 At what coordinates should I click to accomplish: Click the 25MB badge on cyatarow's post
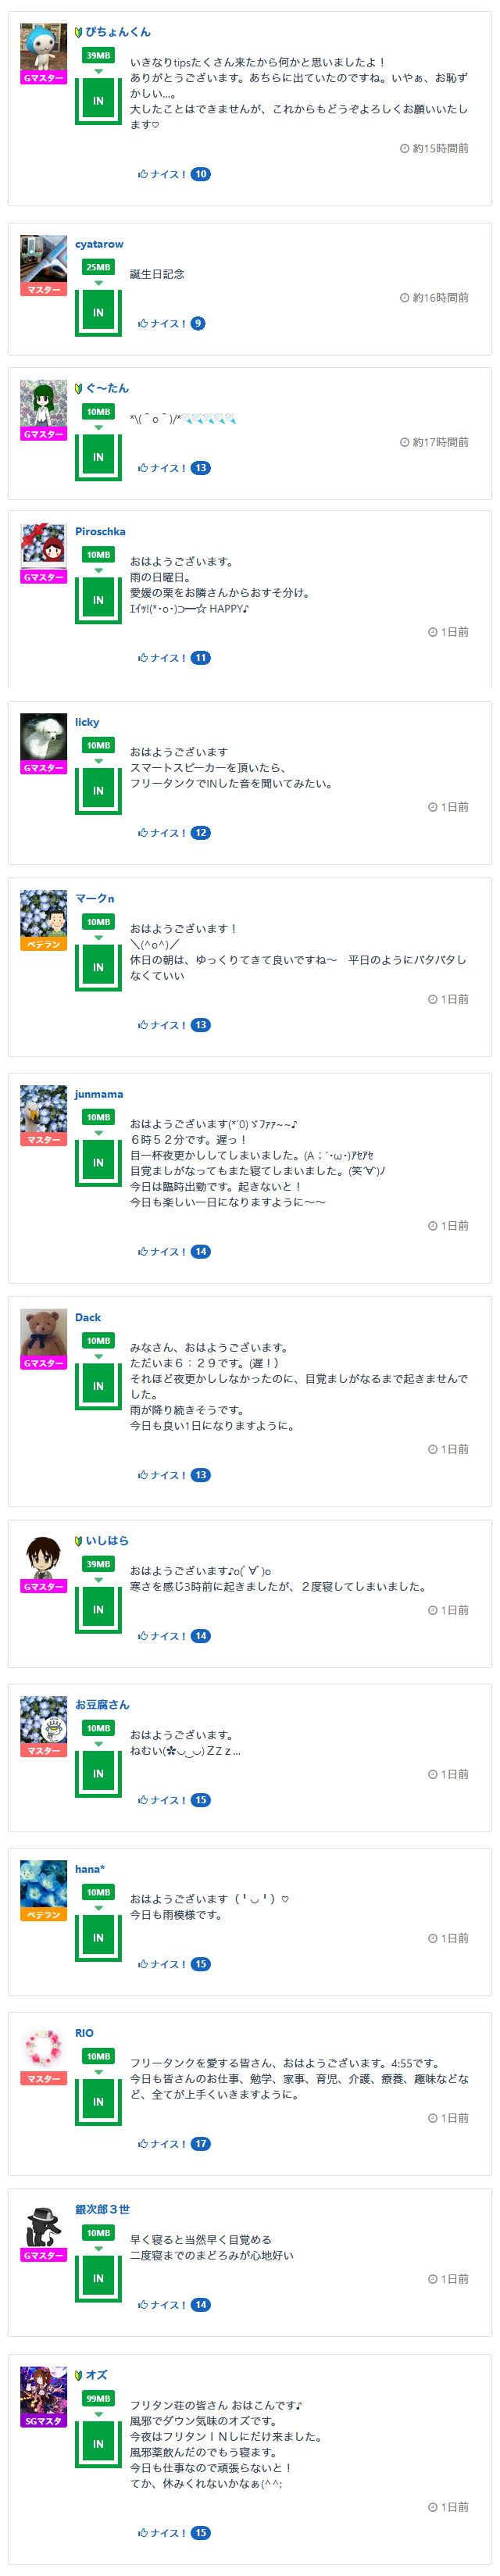[98, 267]
